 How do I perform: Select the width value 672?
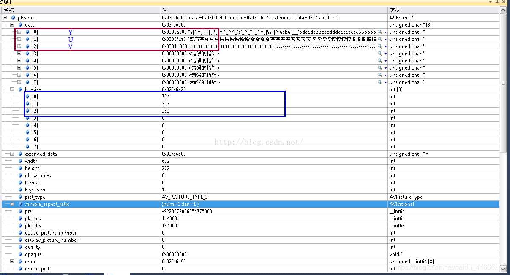[165, 161]
